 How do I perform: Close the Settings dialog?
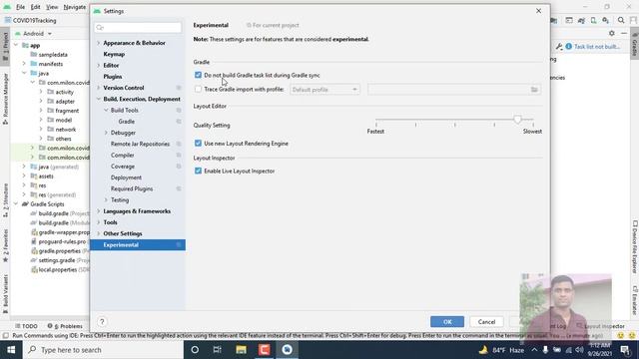[539, 11]
